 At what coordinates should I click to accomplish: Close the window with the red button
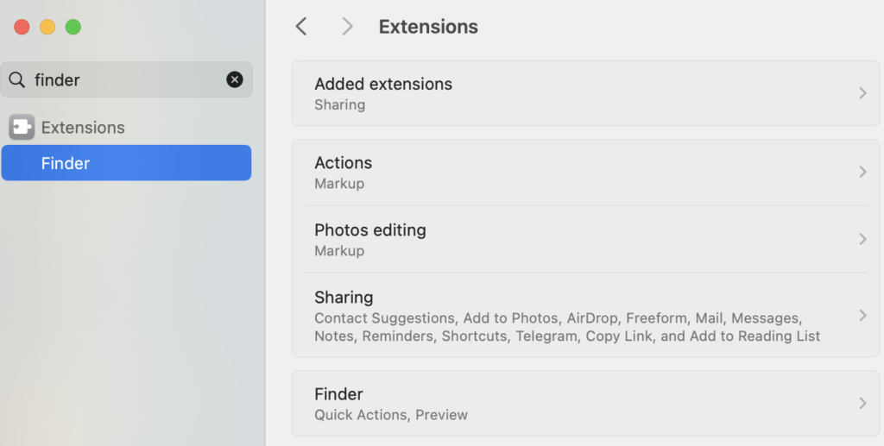pyautogui.click(x=22, y=27)
